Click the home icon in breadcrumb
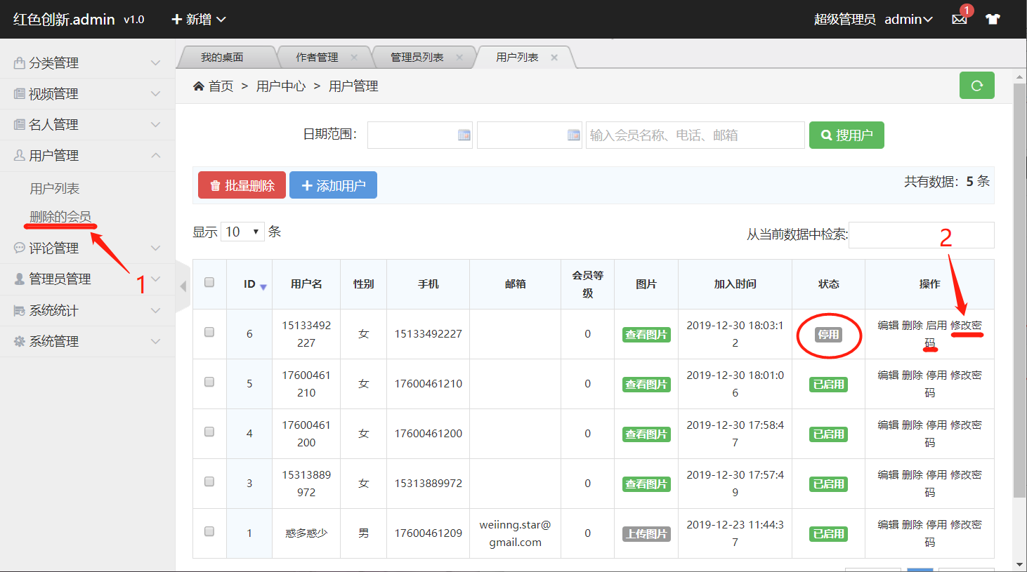 (x=199, y=86)
